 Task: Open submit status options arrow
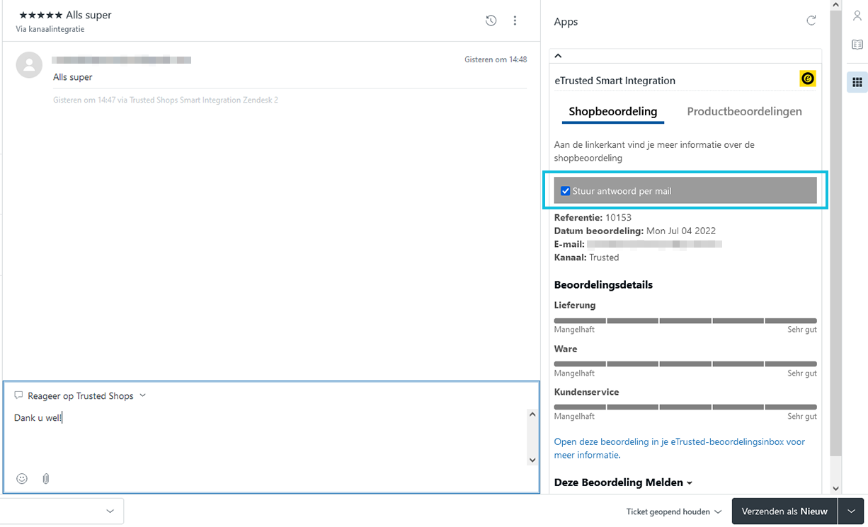point(851,511)
